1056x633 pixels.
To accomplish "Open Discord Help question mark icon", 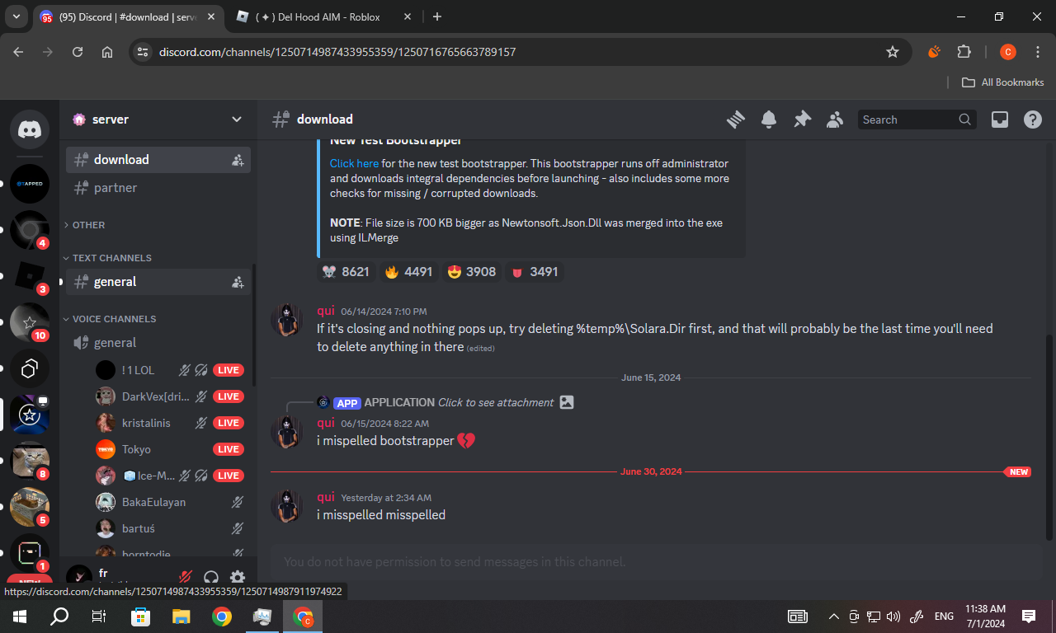I will coord(1033,120).
